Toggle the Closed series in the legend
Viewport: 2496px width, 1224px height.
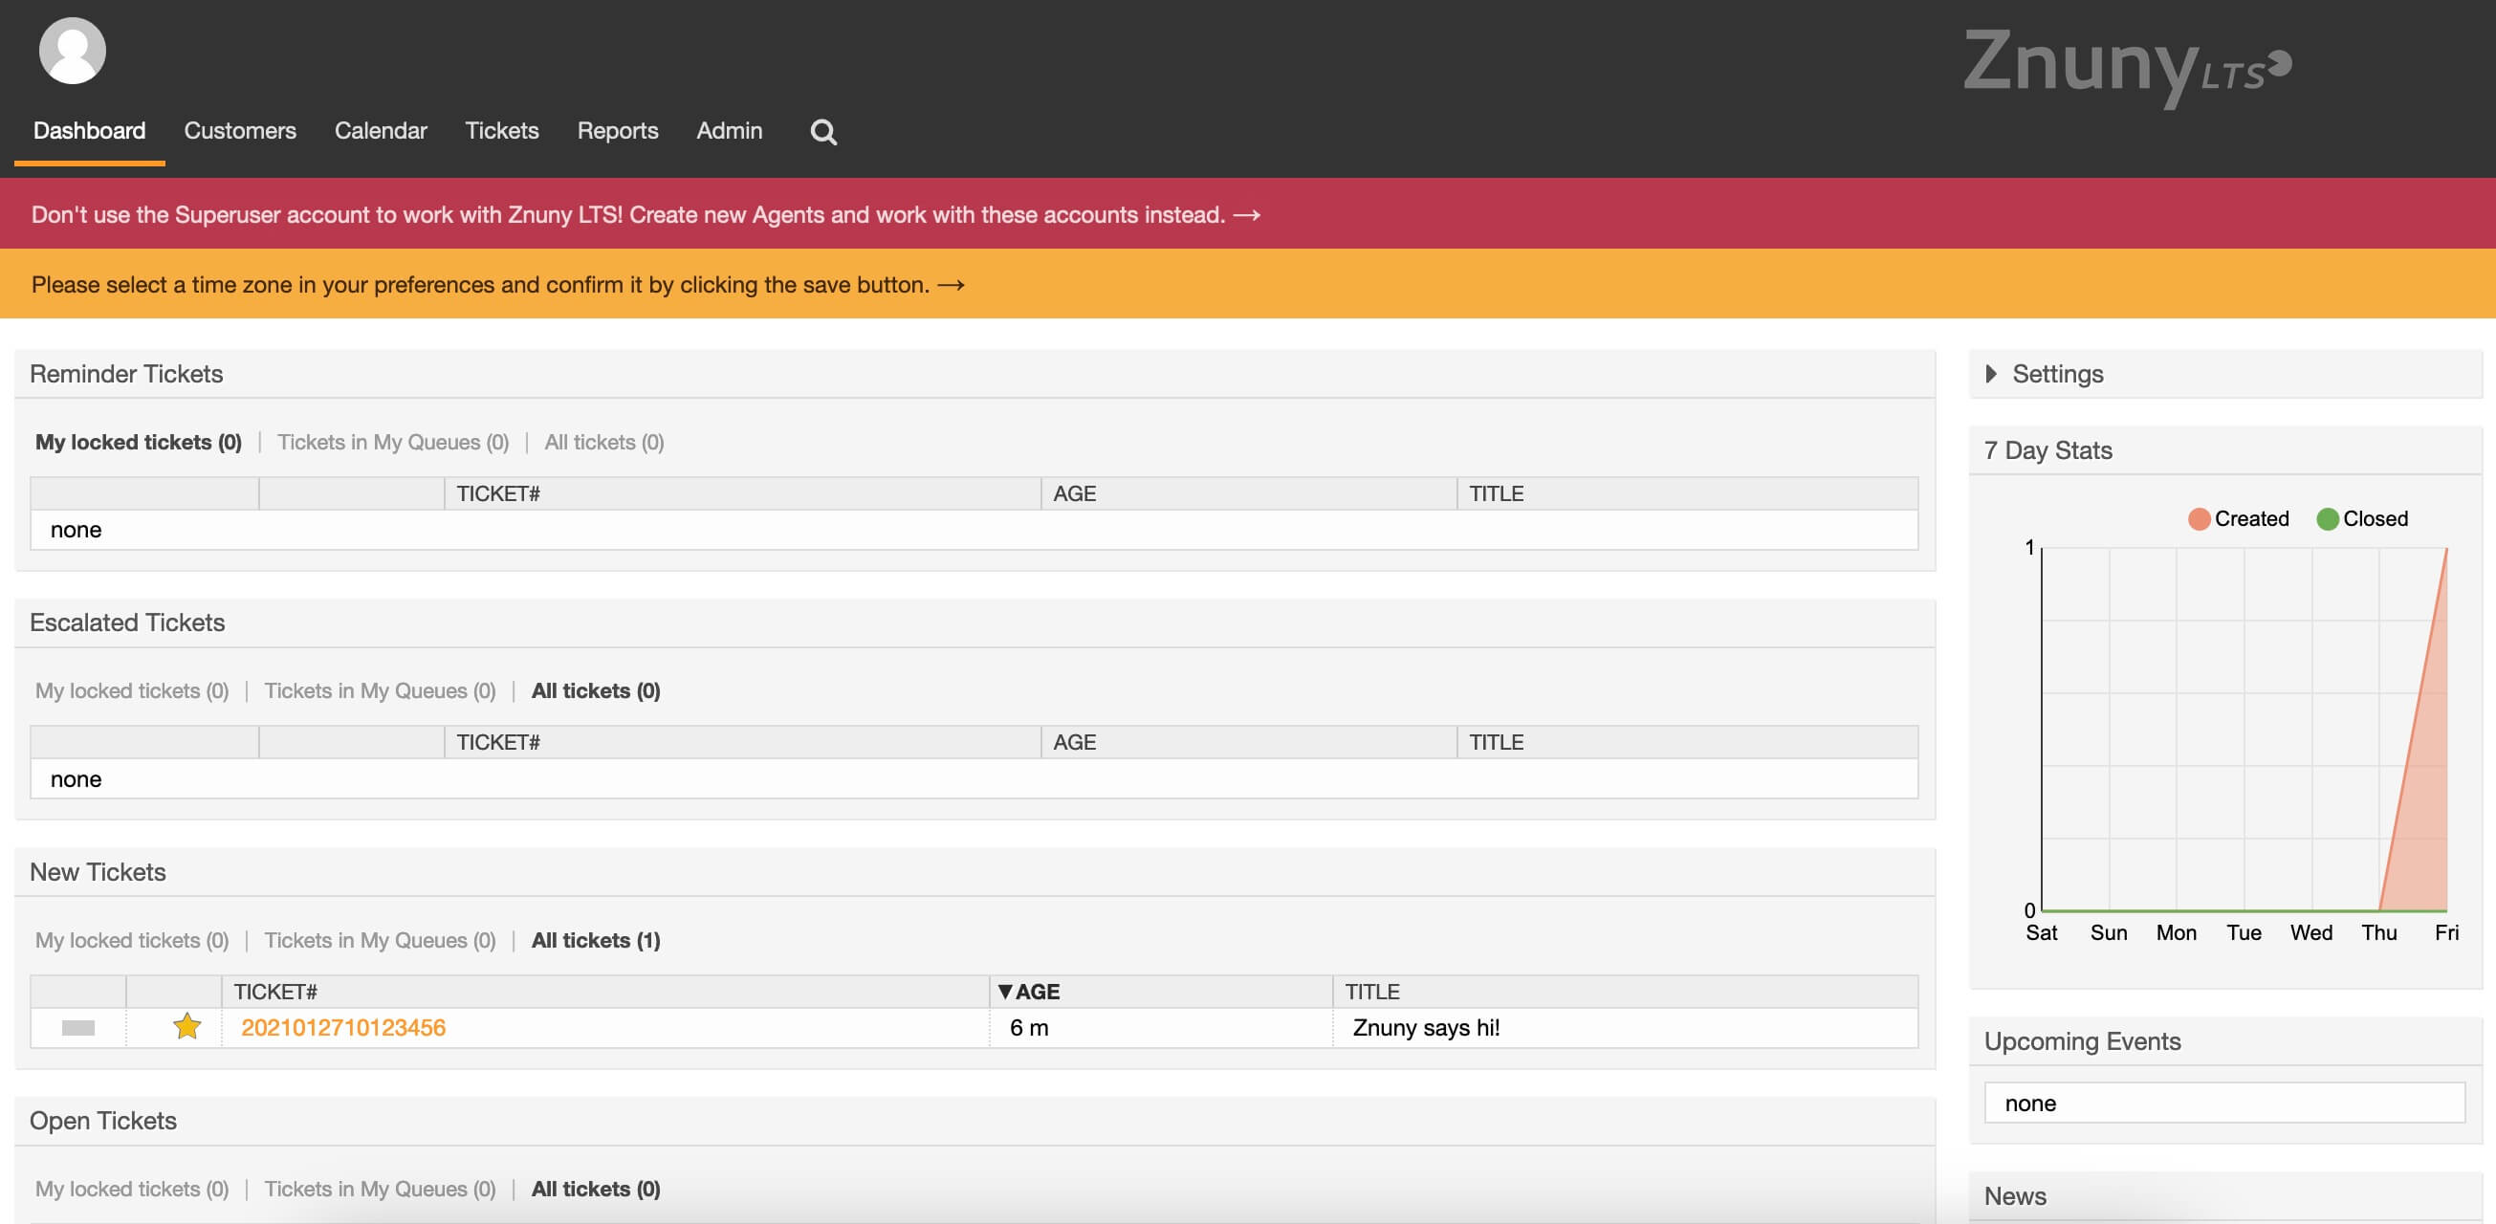[2362, 518]
